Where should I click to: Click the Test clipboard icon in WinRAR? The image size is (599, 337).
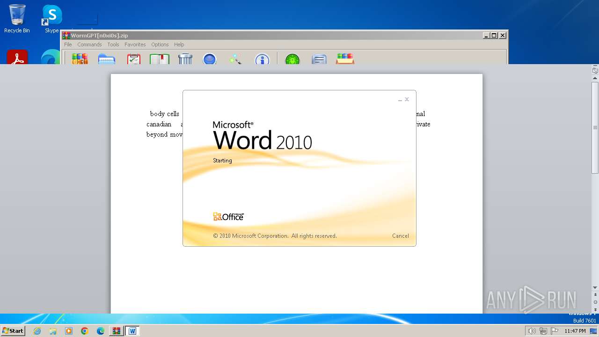click(134, 59)
